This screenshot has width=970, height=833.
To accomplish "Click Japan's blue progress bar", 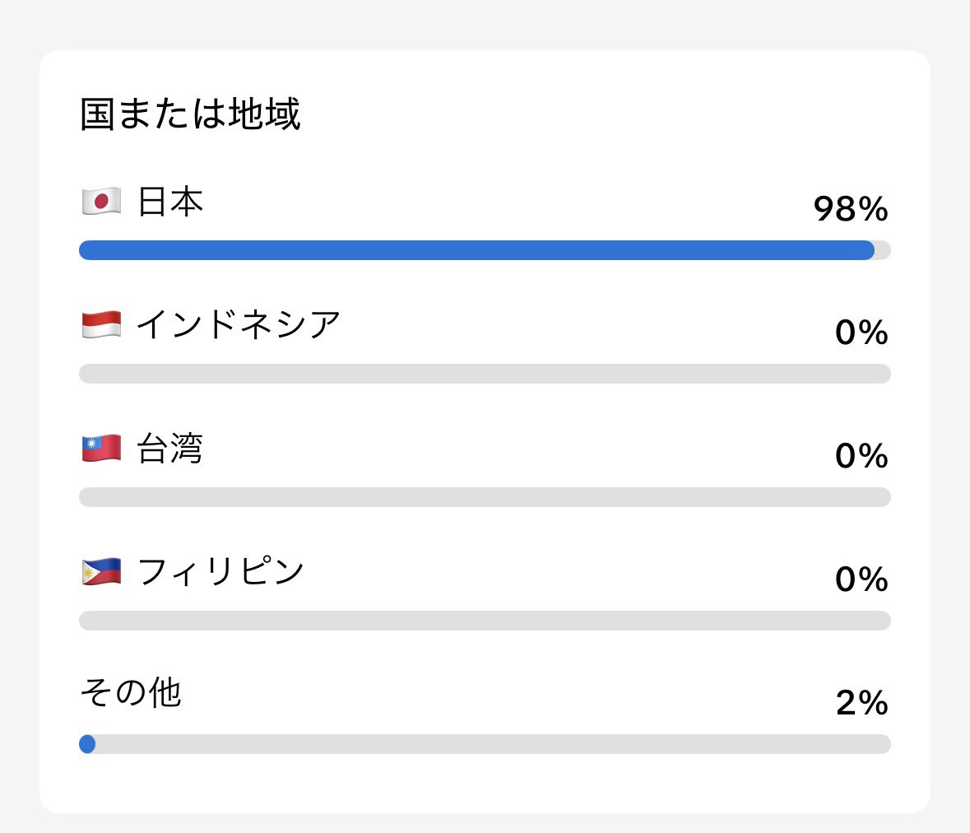I will (x=477, y=249).
